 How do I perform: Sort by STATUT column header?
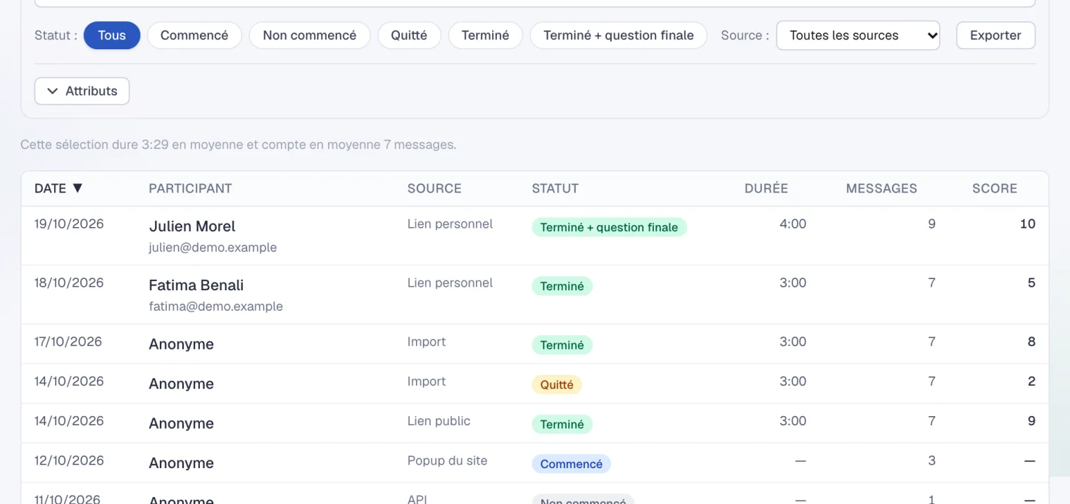(x=555, y=188)
